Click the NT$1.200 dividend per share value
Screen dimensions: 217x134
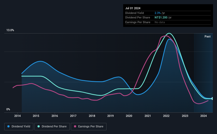tap(161, 18)
